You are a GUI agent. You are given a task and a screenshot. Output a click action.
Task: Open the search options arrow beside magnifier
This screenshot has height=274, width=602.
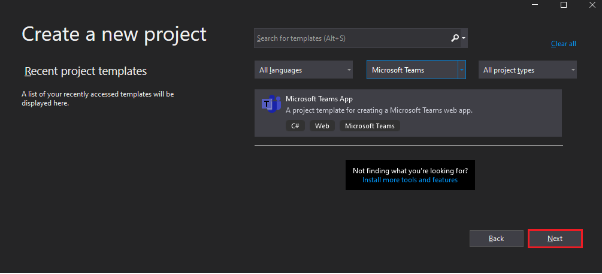(464, 38)
